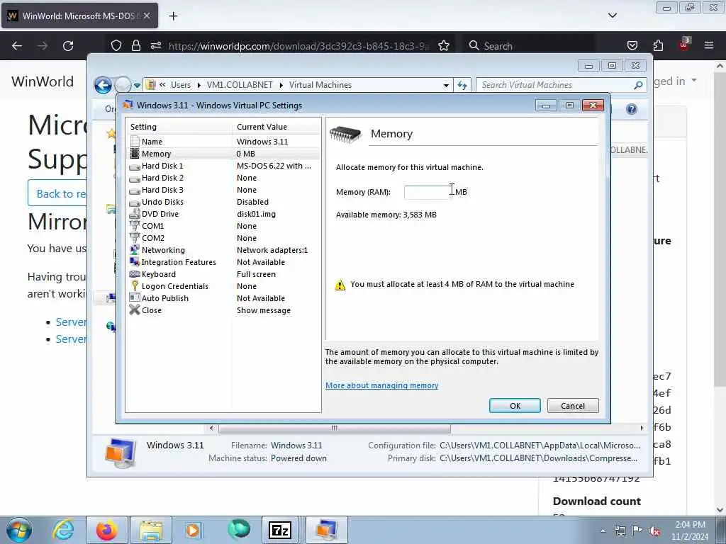Screen dimensions: 726x544
Task: Open the Explorer recent locations dropdown arrow
Action: click(137, 86)
